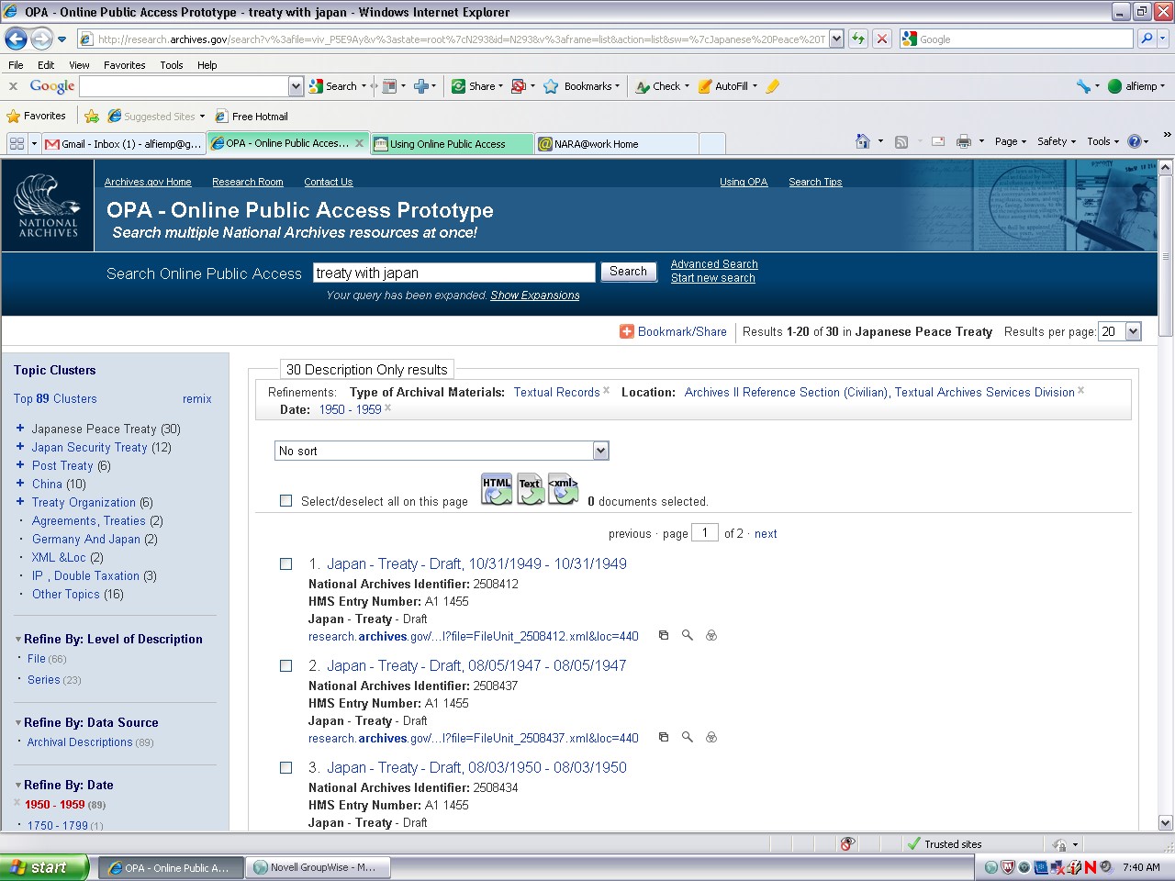Click the search magnifier beside Google box
The height and width of the screenshot is (881, 1175).
pyautogui.click(x=1146, y=39)
